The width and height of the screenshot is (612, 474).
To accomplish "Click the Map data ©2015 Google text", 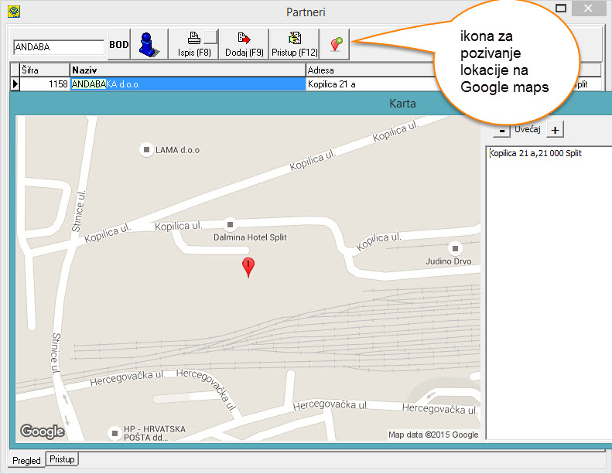I will [x=433, y=435].
